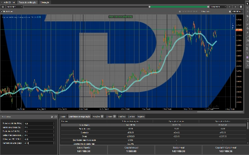
Task: Select the cursor pointer tool in right toolbar
Action: (x=247, y=3)
